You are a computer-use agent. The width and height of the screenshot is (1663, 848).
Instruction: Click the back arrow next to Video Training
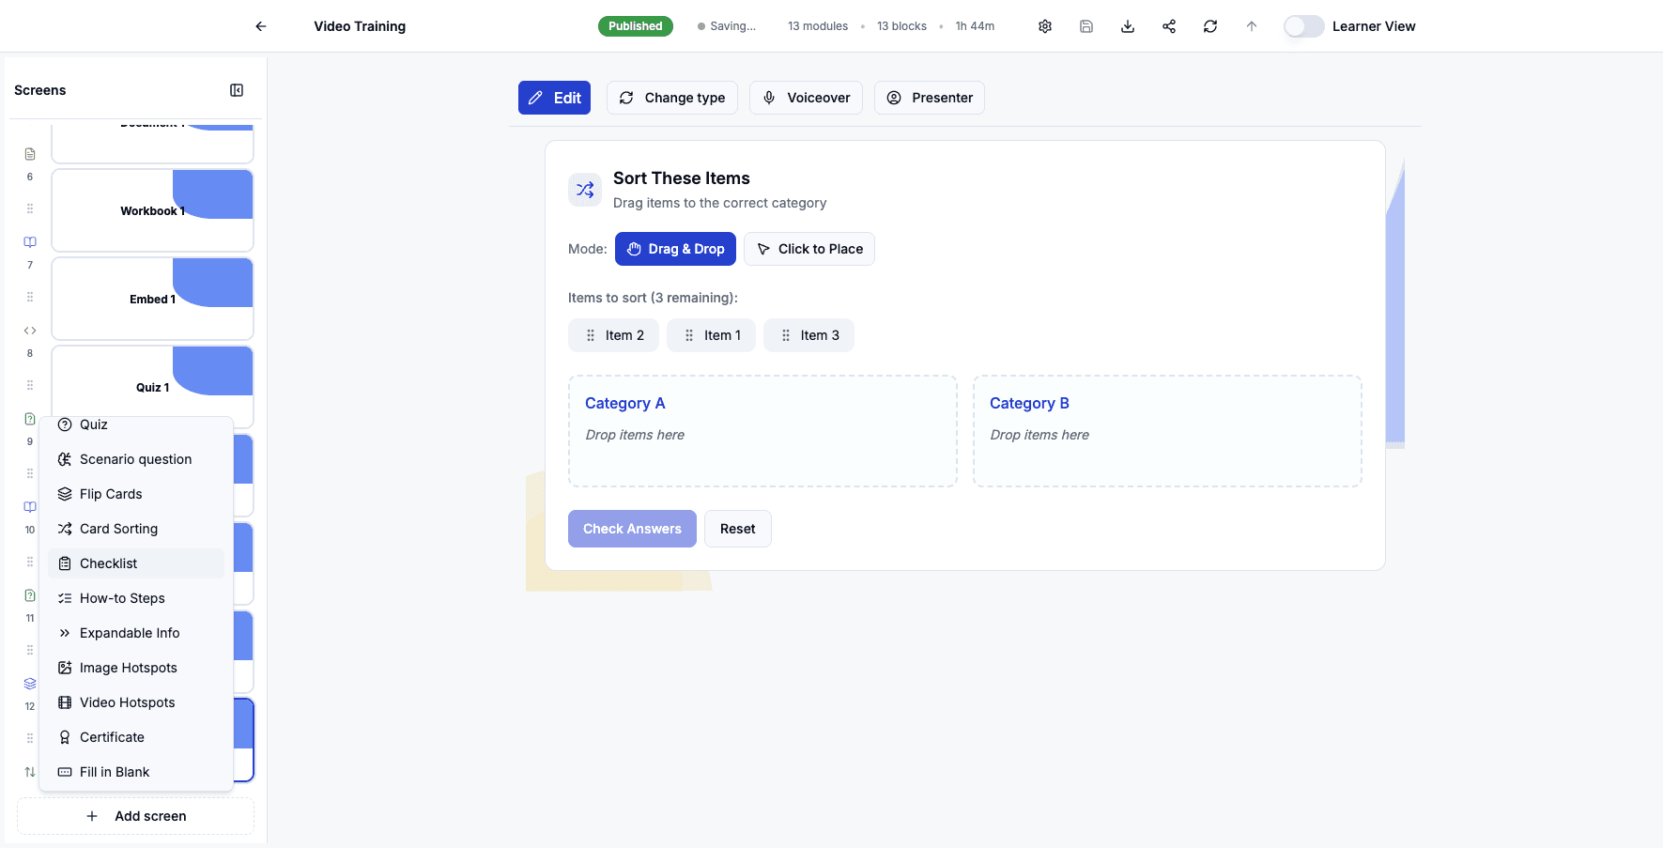point(260,25)
